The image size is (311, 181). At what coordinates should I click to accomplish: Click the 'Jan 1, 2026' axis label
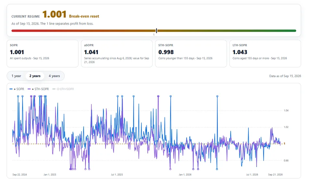[x=185, y=175]
